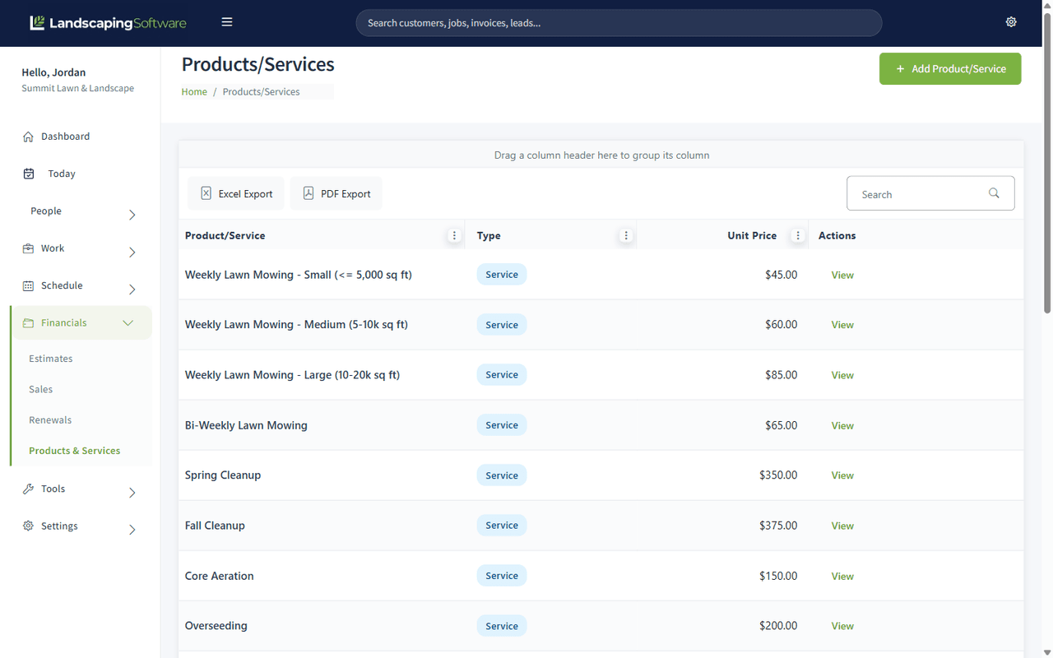The image size is (1053, 658).
Task: Click the Tools wrench icon
Action: pyautogui.click(x=28, y=489)
